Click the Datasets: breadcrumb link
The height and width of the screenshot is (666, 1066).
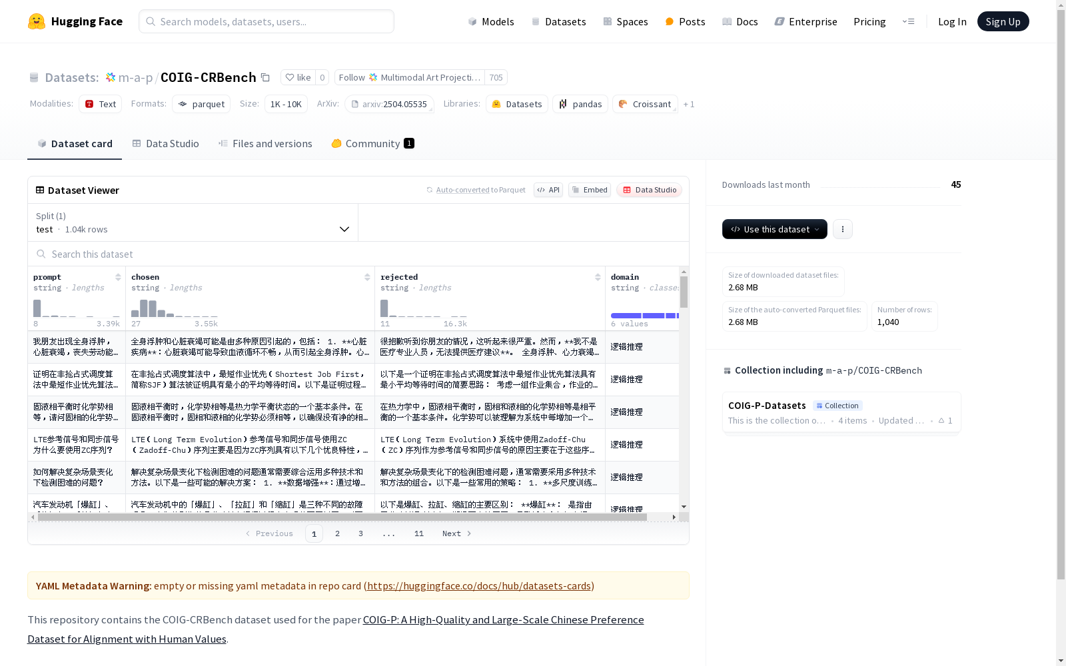[71, 77]
